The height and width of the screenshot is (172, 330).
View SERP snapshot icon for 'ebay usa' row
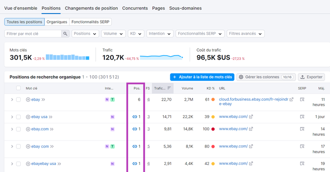pos(302,117)
